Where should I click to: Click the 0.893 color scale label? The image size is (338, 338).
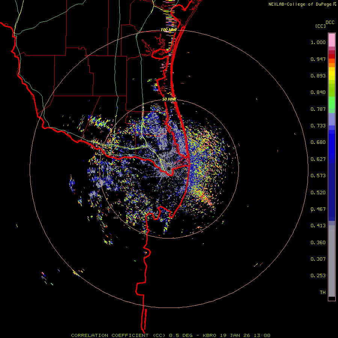point(318,75)
